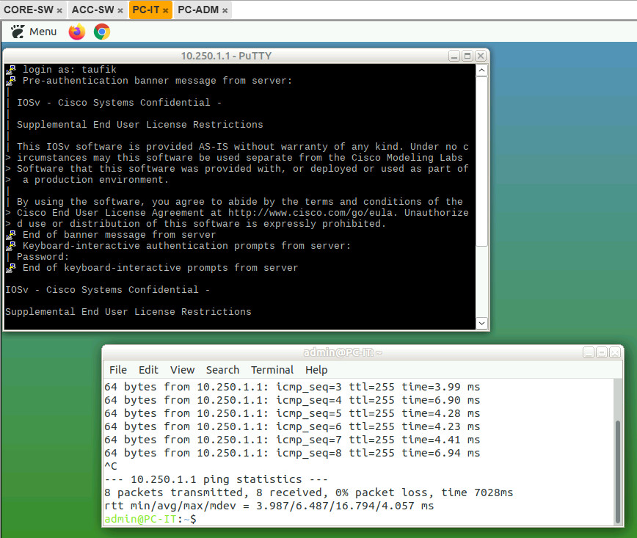
Task: Click the PuTTY icon beside 'Keyboard-interactive authentication'
Action: pos(11,246)
